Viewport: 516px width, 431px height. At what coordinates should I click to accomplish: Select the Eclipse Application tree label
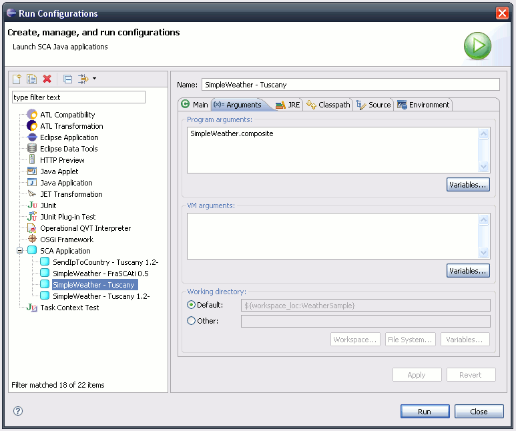coord(69,137)
